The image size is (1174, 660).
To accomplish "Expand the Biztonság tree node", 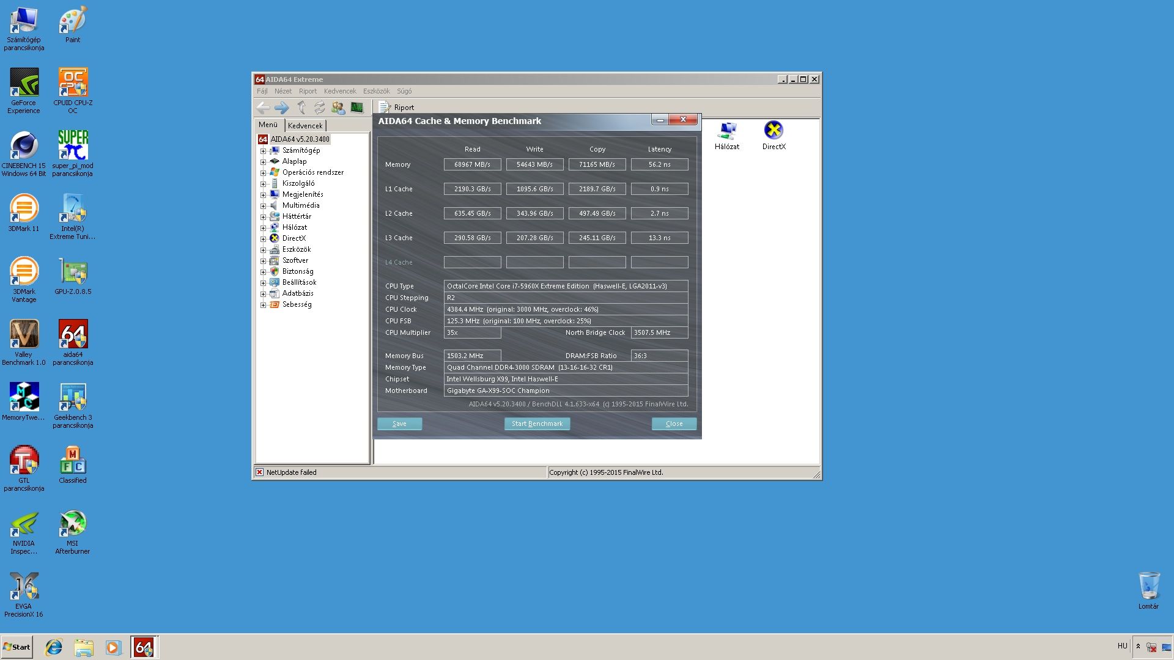I will 263,272.
